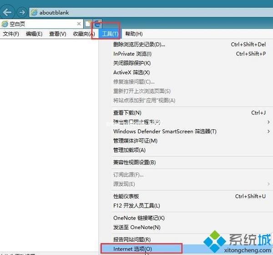Click the Forward arrow button
273x255 pixels.
point(22,12)
